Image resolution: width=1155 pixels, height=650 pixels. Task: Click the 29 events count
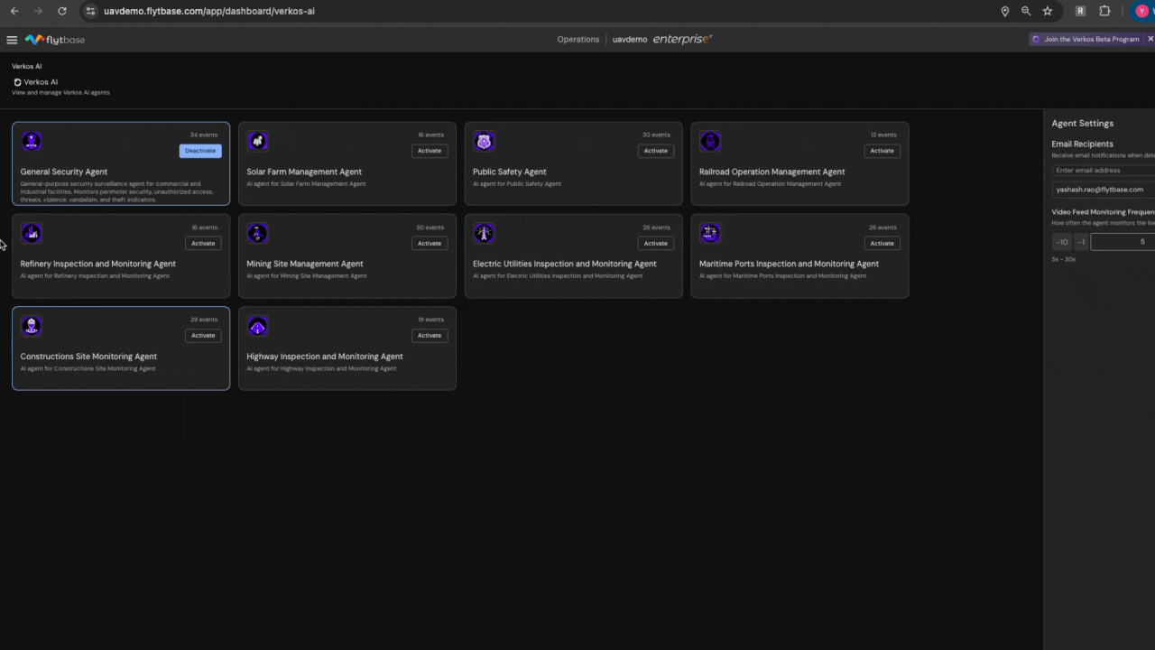click(x=204, y=320)
